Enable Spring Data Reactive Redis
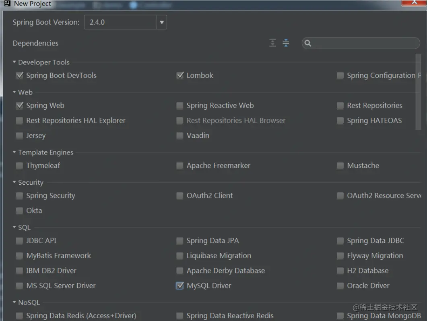 (x=180, y=316)
